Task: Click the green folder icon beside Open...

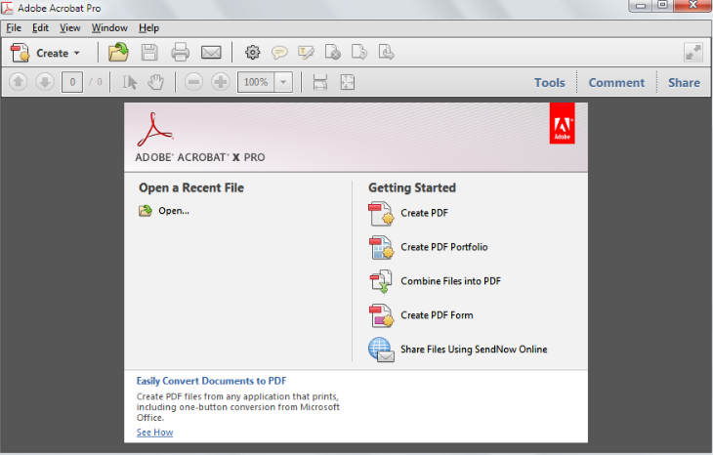Action: [x=146, y=211]
